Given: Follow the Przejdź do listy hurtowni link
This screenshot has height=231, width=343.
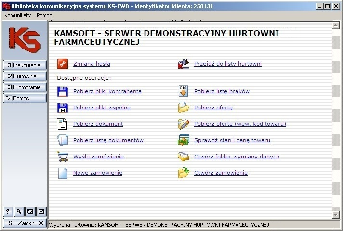Looking at the screenshot, I should pos(228,64).
